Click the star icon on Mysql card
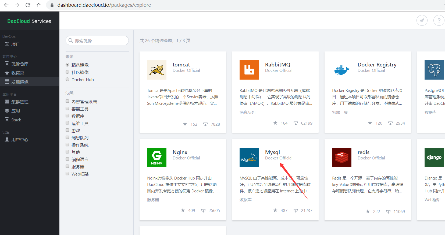The width and height of the screenshot is (445, 235). point(275,210)
